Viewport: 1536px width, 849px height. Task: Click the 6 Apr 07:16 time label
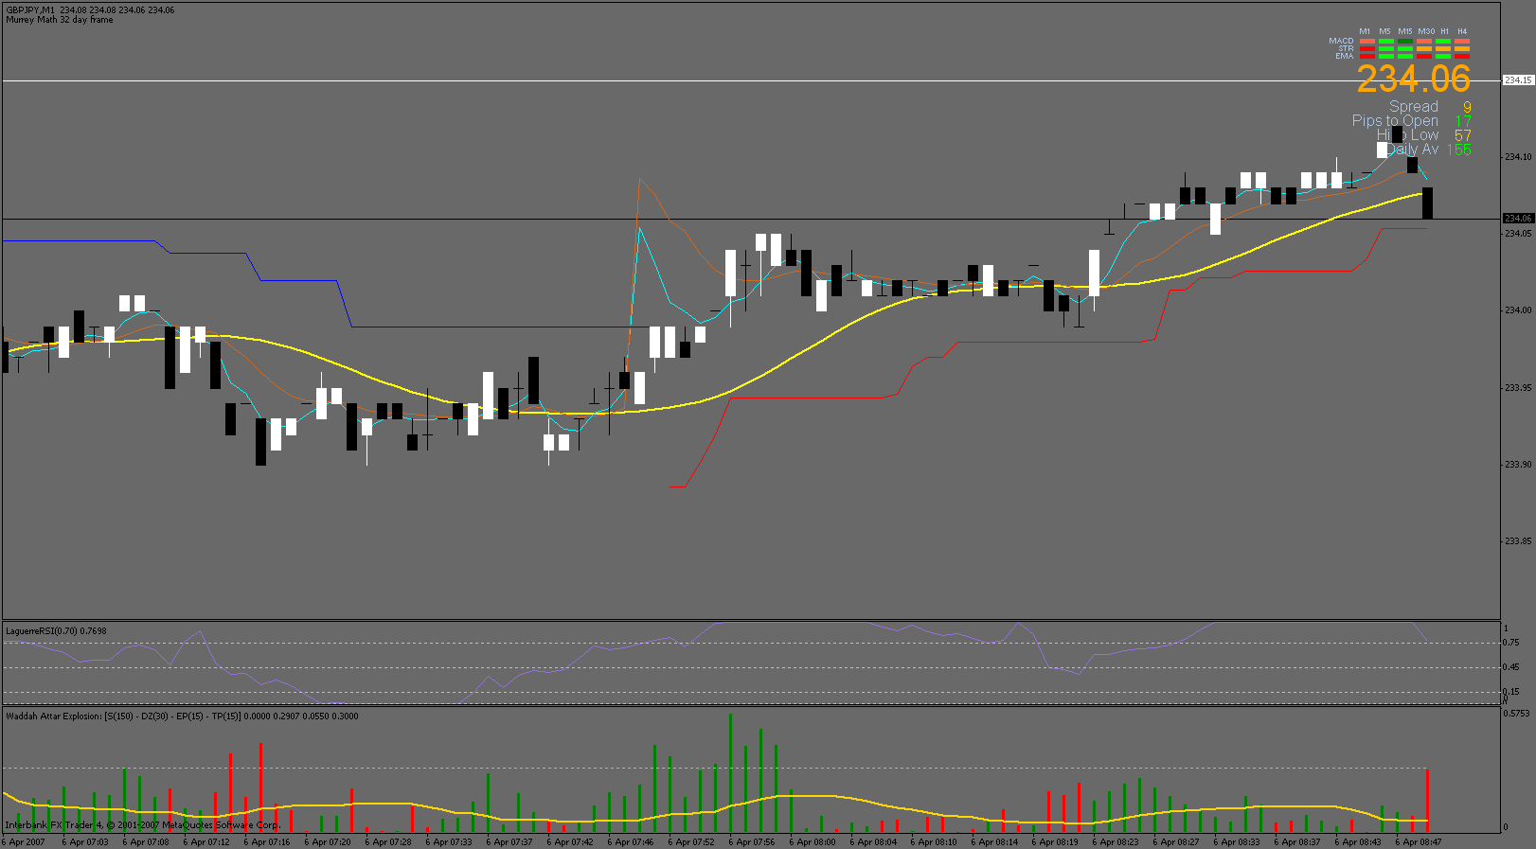click(267, 841)
